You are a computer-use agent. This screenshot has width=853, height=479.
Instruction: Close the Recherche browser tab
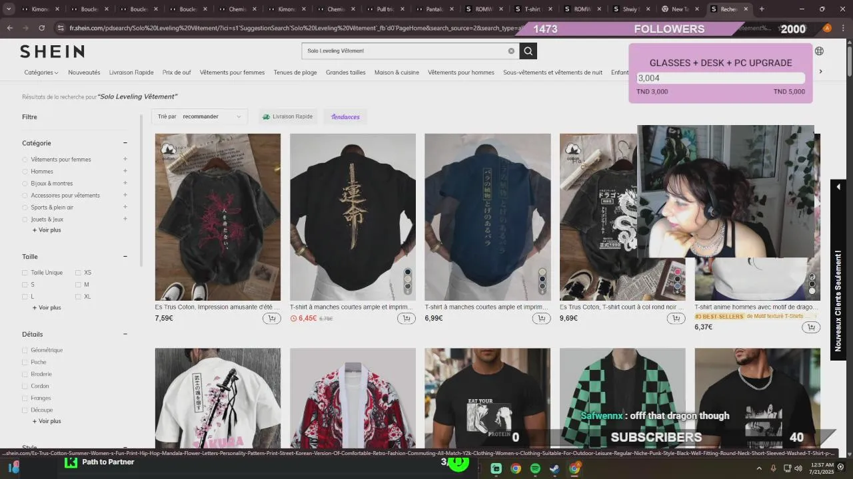tap(746, 9)
